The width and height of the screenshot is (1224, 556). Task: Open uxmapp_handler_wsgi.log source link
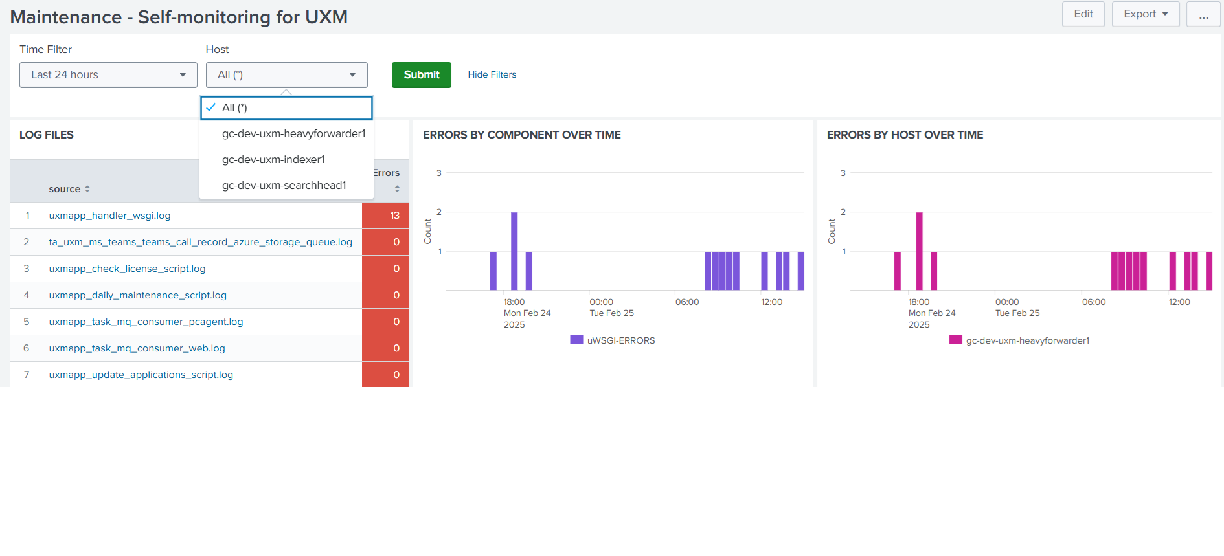pos(109,216)
